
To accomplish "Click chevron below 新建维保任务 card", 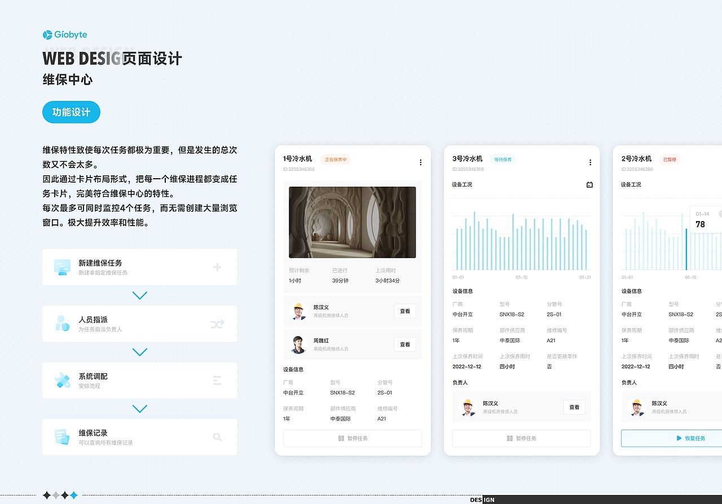I will [x=139, y=295].
